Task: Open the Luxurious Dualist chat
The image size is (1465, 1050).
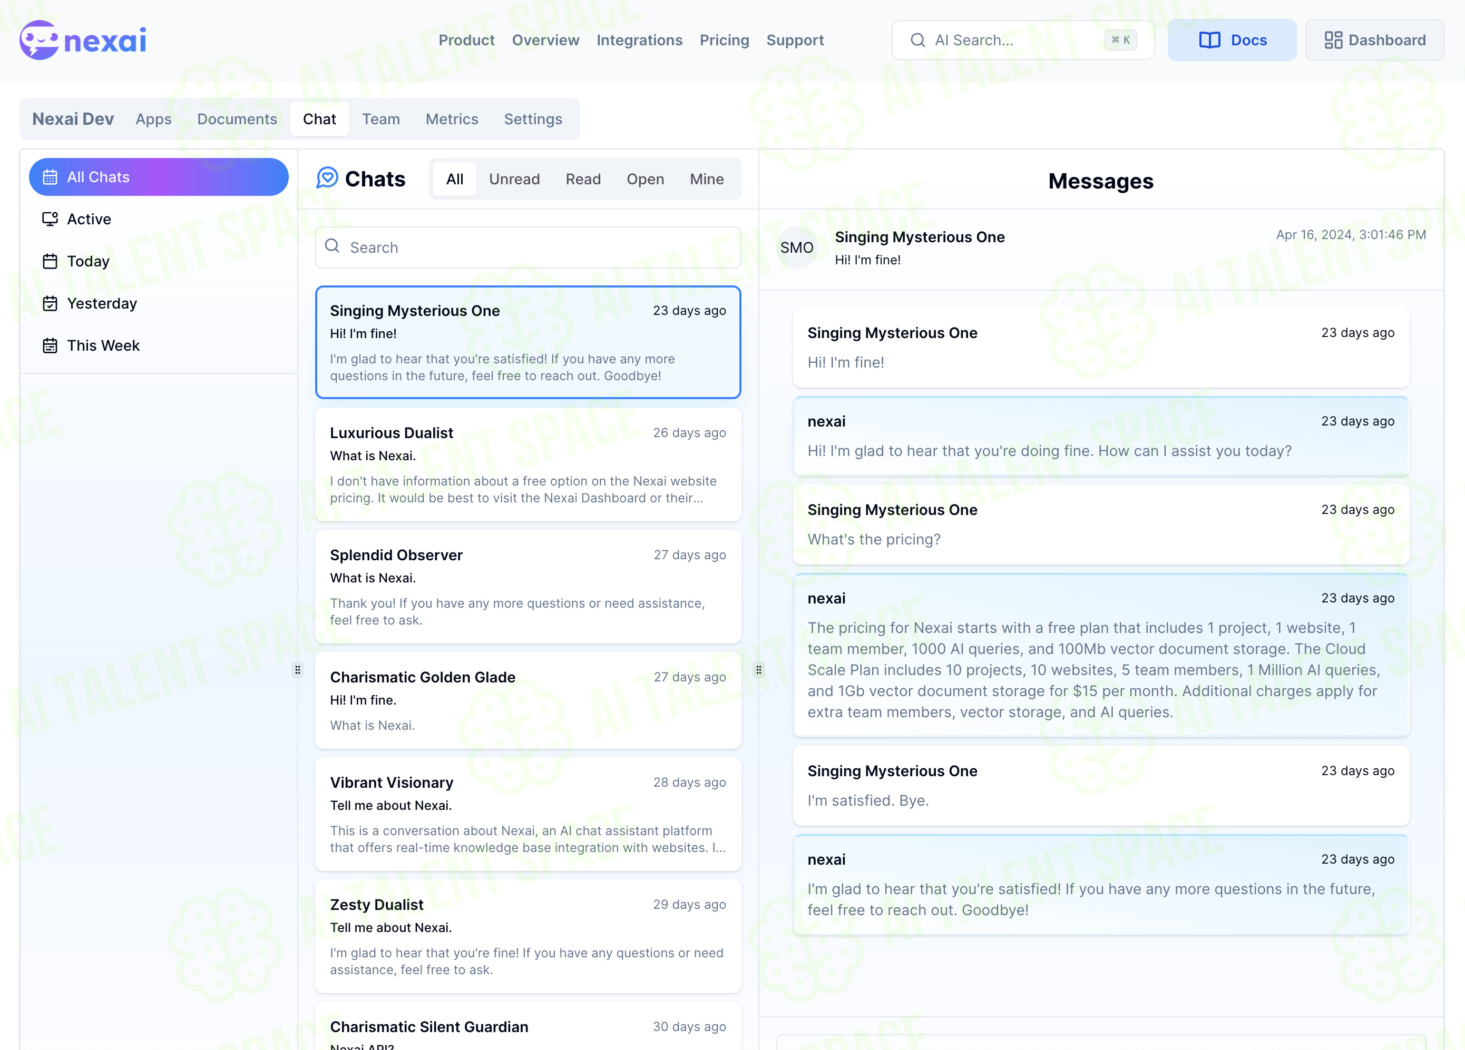Action: coord(528,464)
